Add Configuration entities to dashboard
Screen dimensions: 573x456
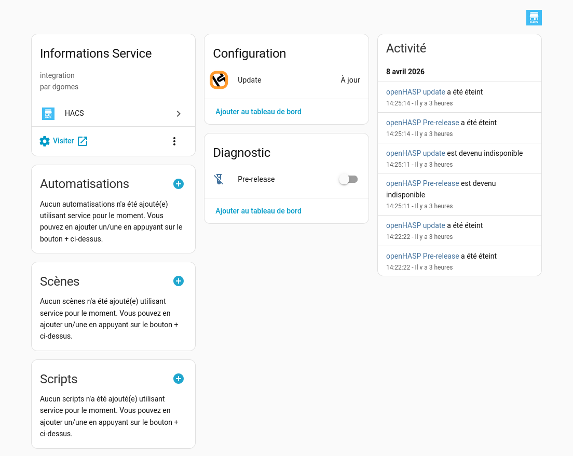pos(258,112)
